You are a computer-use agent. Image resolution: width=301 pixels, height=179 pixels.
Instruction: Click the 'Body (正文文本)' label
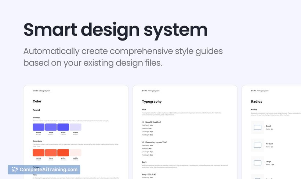(149, 175)
